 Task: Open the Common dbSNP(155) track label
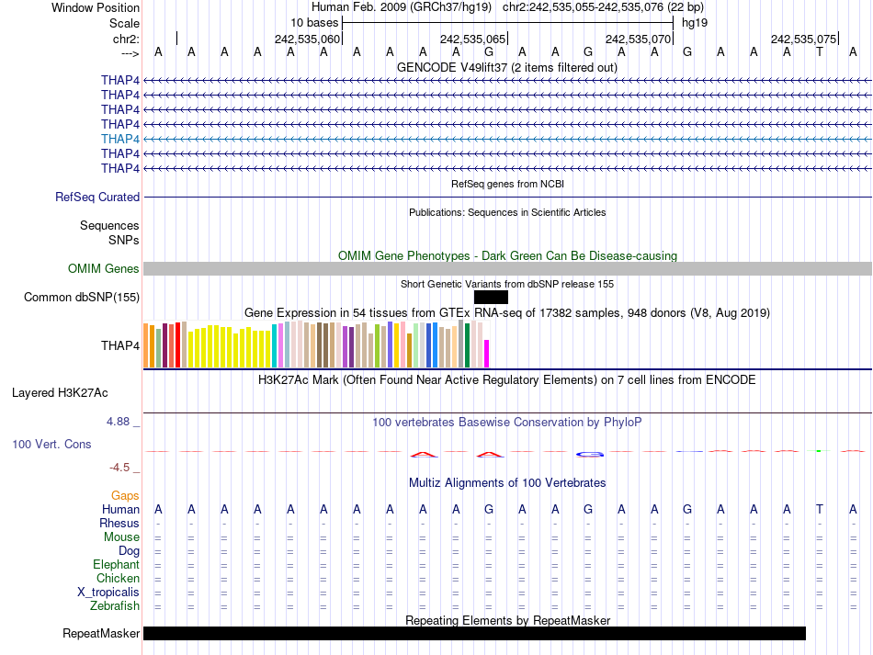82,297
